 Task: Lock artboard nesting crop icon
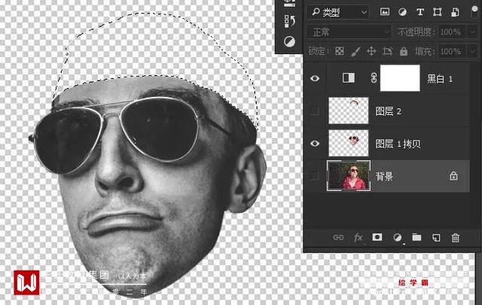coord(388,51)
